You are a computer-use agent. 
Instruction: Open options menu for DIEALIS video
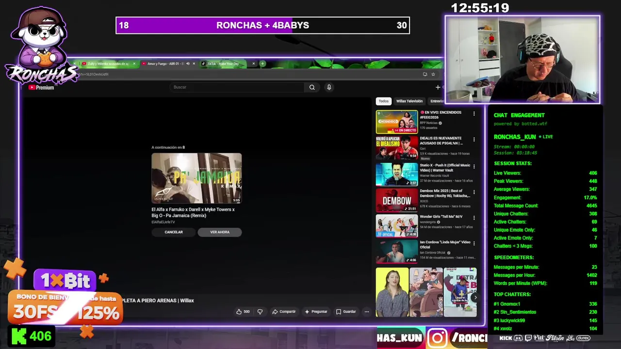[474, 140]
